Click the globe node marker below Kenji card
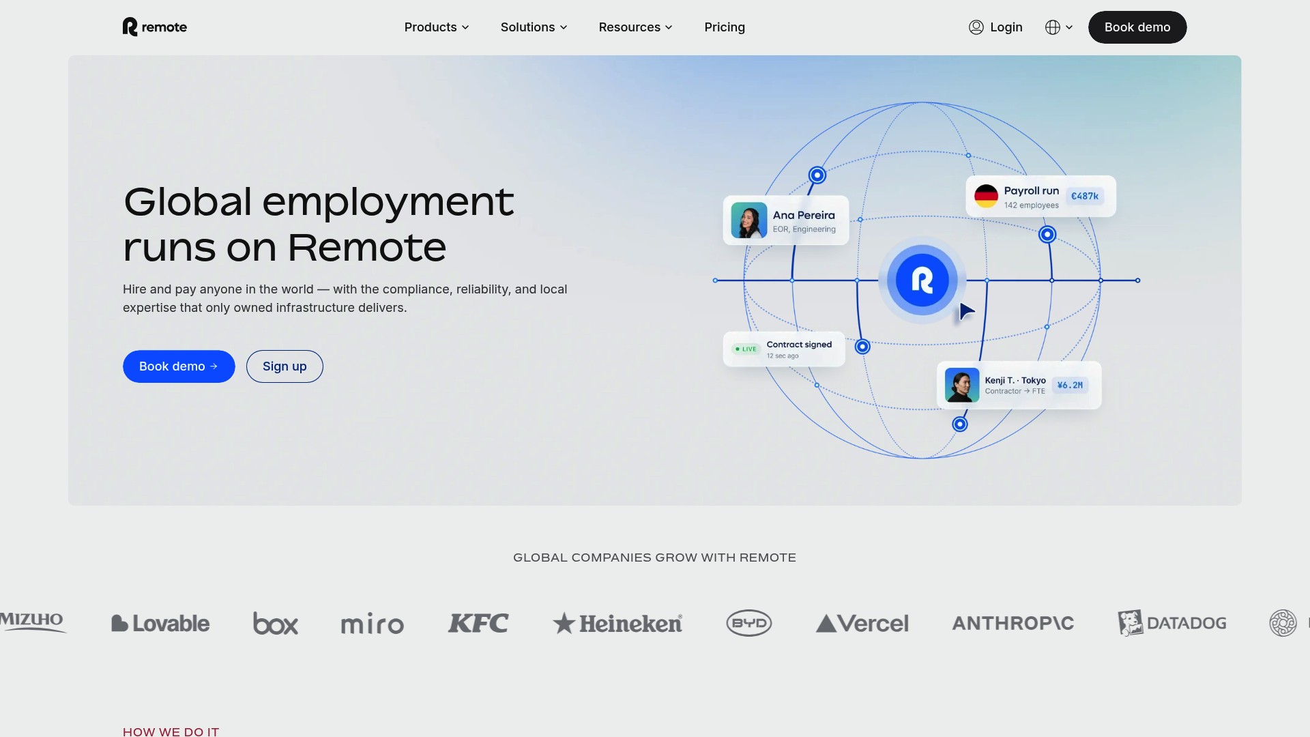Viewport: 1310px width, 737px height. coord(960,424)
